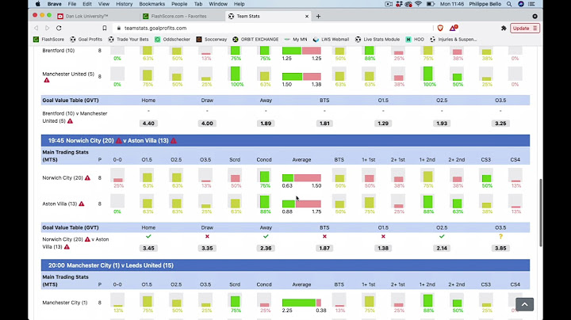
Task: Open the Goal Profits bookmark
Action: tap(86, 40)
